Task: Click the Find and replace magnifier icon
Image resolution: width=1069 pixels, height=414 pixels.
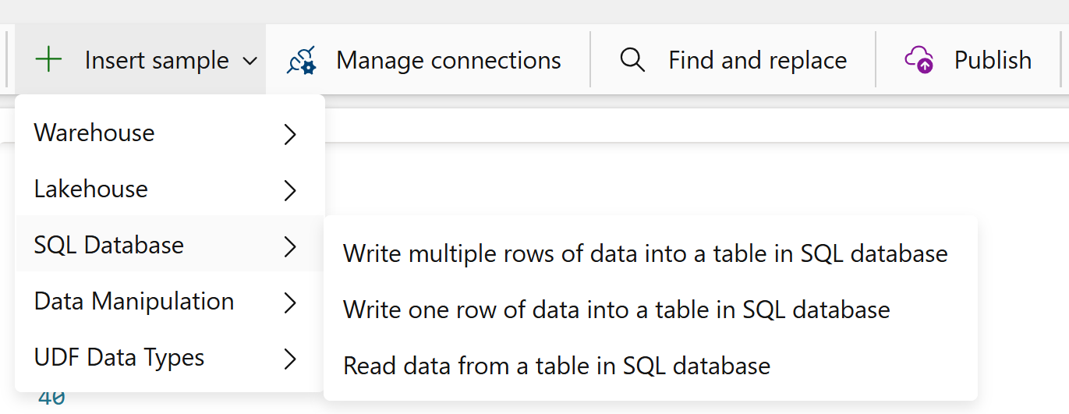Action: 632,60
